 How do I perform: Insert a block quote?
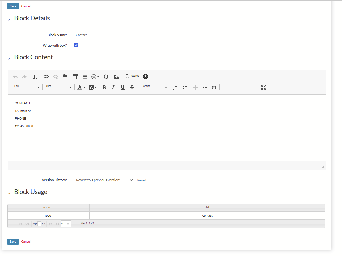214,87
